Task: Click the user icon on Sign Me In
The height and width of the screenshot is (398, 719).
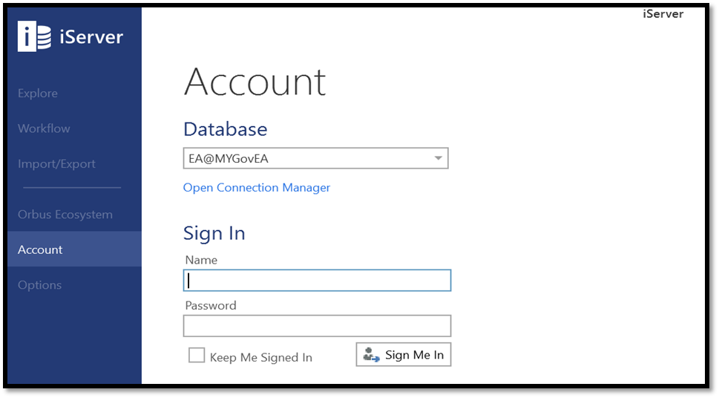Action: (x=371, y=355)
